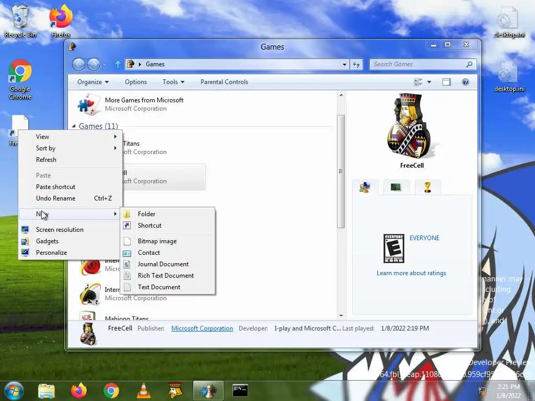Open File Explorer from taskbar
This screenshot has height=401, width=535.
[x=46, y=391]
